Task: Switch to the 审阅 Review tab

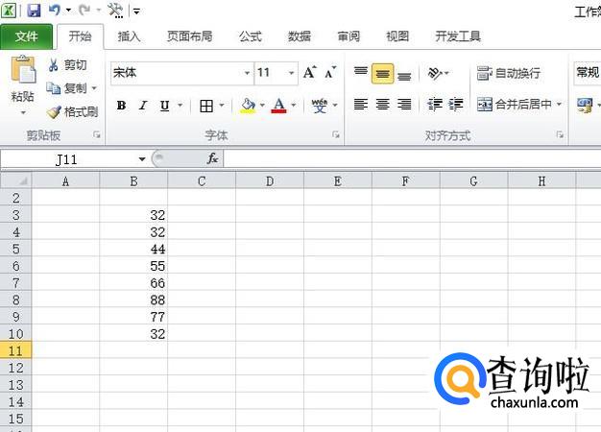Action: pos(349,36)
